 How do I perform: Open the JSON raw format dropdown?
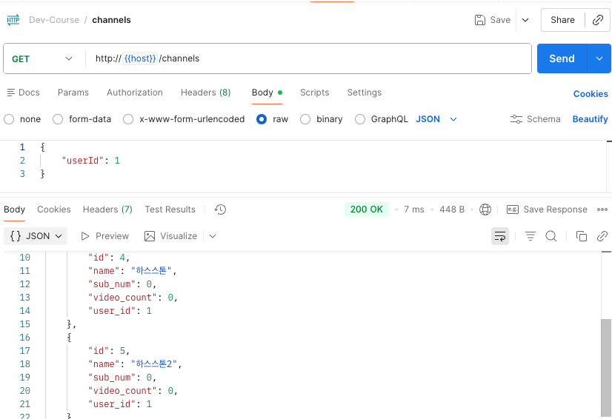point(436,119)
